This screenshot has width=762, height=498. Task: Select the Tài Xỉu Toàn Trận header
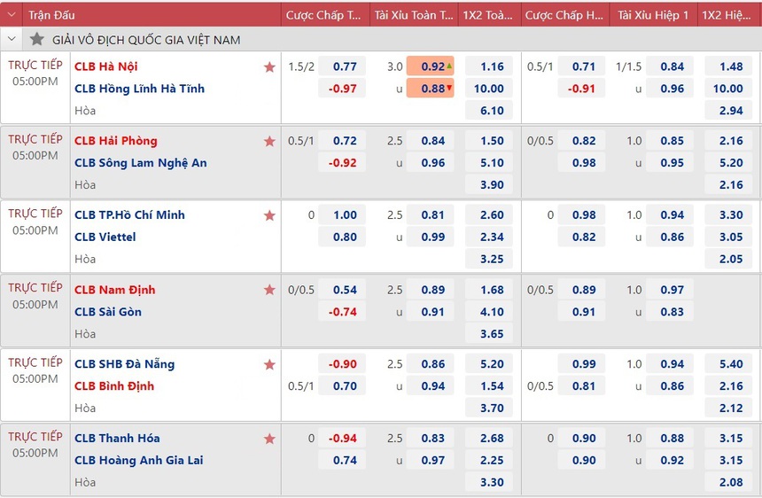click(410, 15)
